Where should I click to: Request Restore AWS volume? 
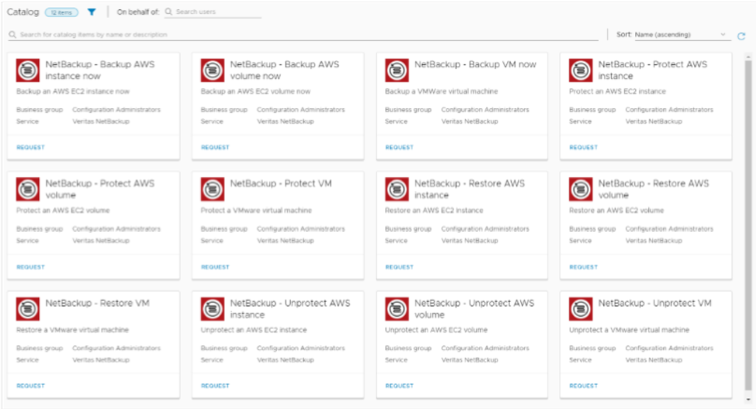tap(584, 267)
